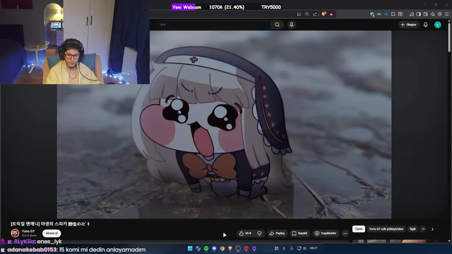This screenshot has width=452, height=254.
Task: Open Yuno GT channel name link
Action: pos(28,231)
